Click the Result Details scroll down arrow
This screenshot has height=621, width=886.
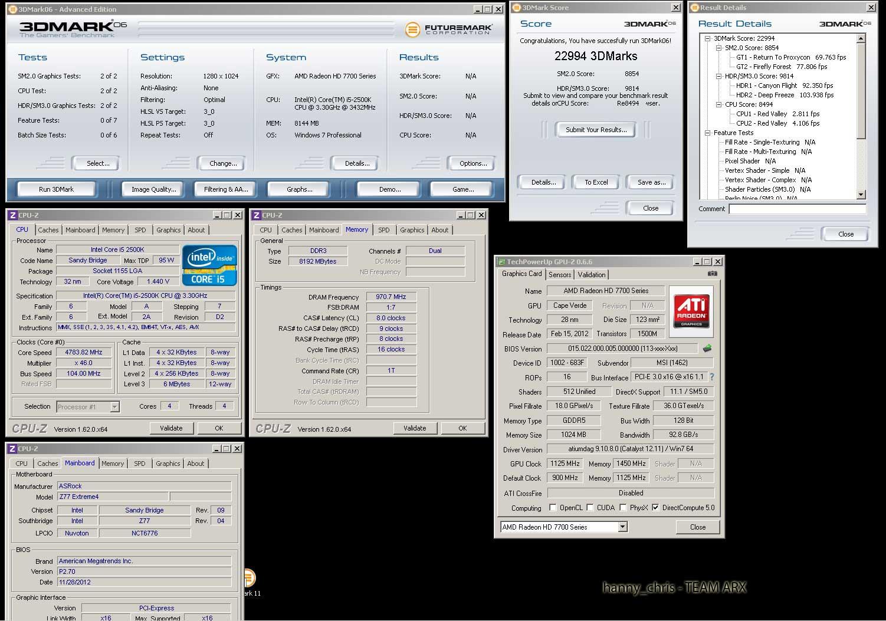tap(861, 195)
